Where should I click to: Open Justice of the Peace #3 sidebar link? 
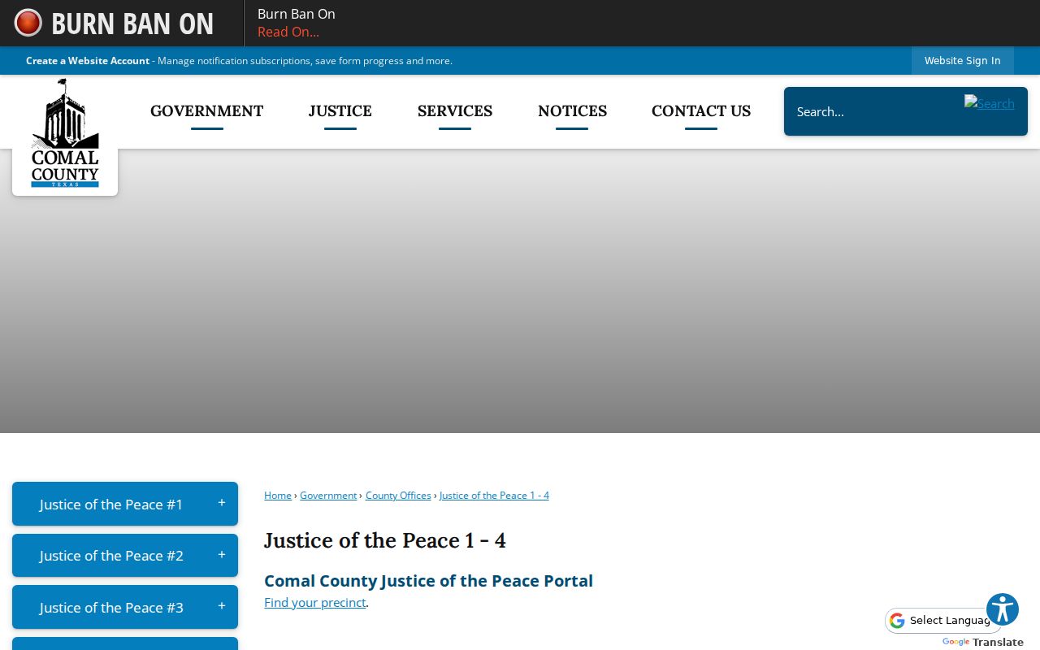(111, 608)
